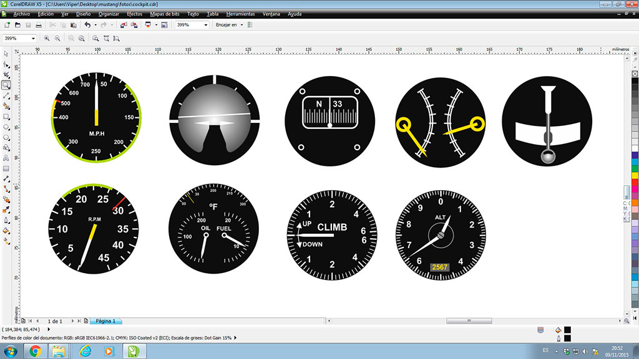
Task: Click the Print icon in toolbar
Action: coord(39,25)
